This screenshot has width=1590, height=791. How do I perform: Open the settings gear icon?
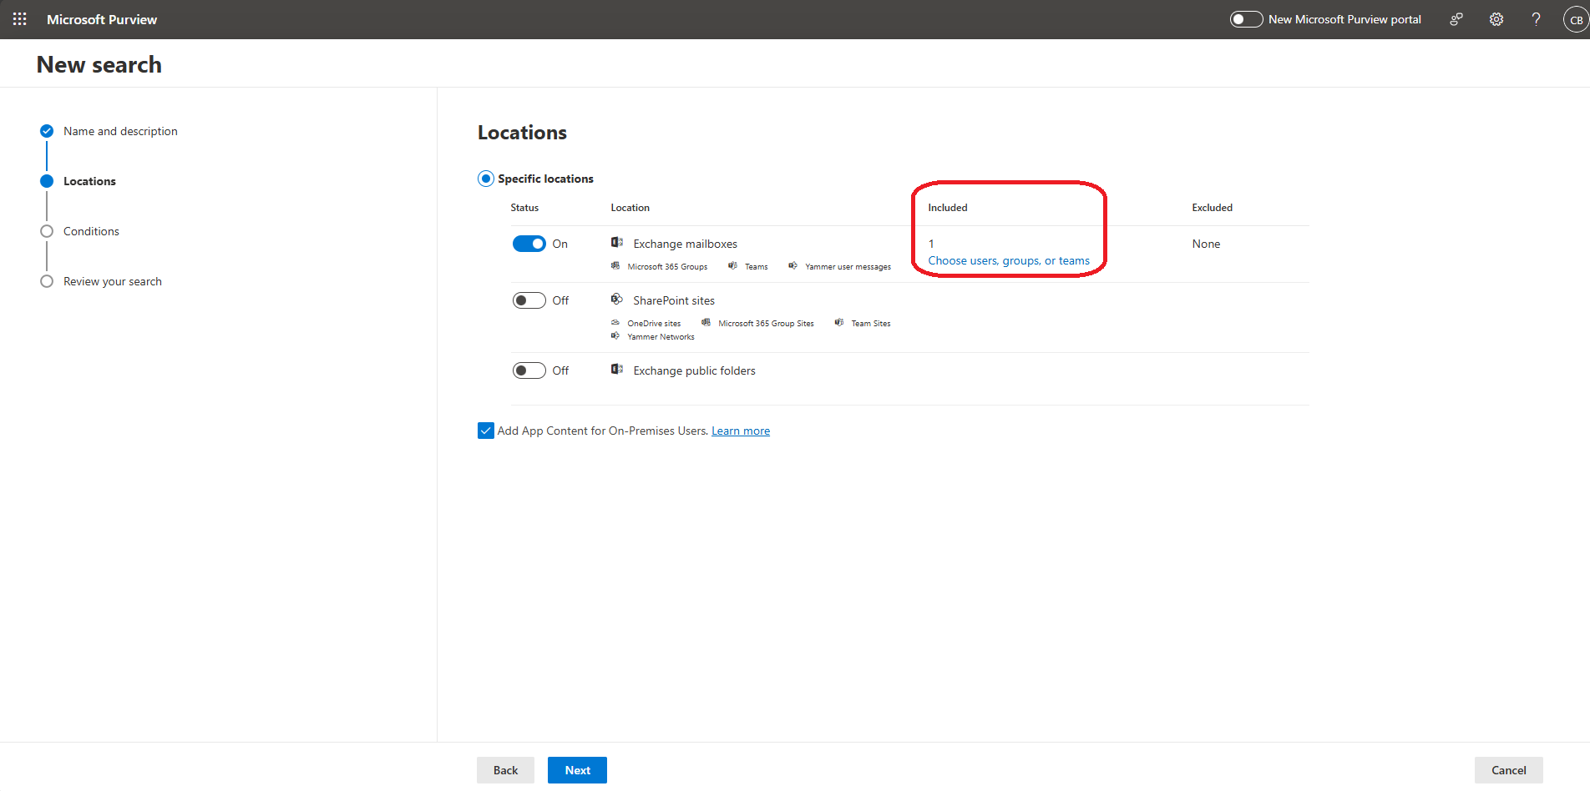[x=1496, y=19]
